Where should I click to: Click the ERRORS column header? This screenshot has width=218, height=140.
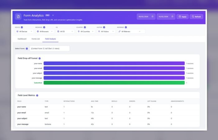[x=132, y=101]
